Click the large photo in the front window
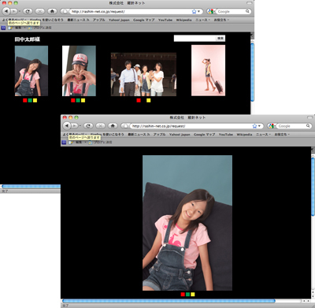Screen dimensions: 315x308 187,223
